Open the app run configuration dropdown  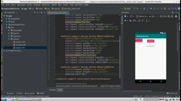click(130, 9)
